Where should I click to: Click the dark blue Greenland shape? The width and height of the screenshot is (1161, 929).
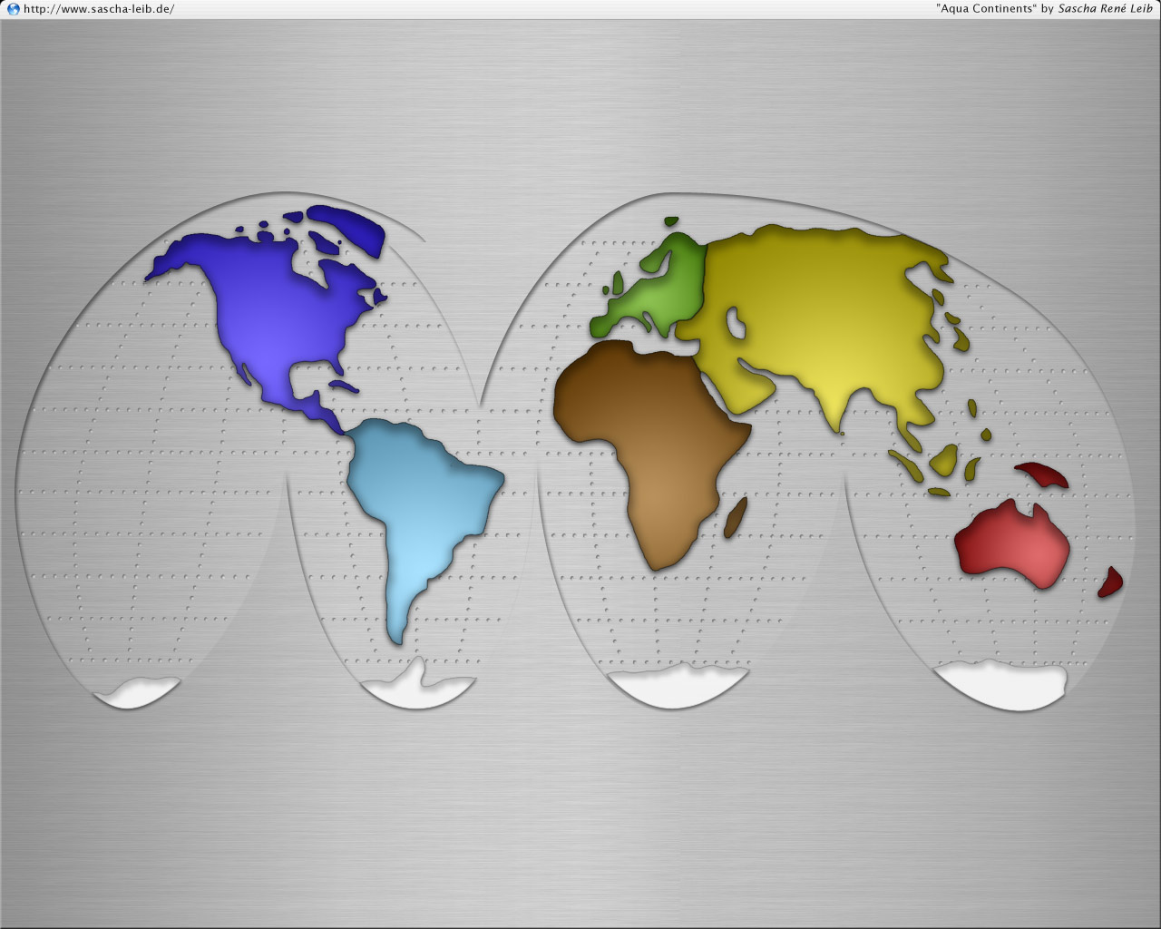pyautogui.click(x=345, y=228)
